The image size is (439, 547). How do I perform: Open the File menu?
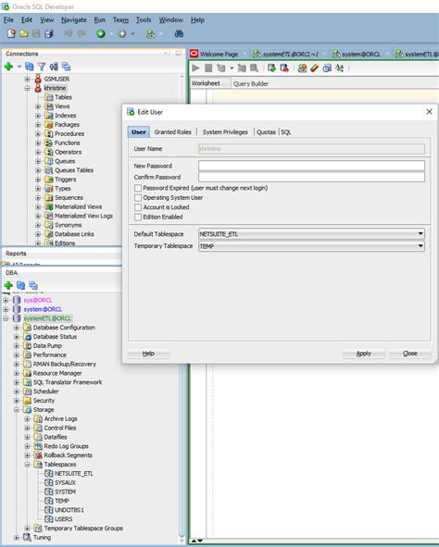pos(8,19)
